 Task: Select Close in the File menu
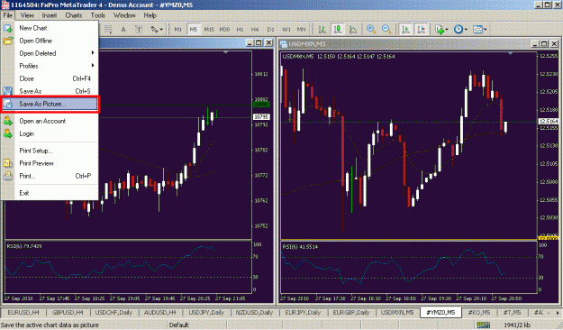point(50,78)
